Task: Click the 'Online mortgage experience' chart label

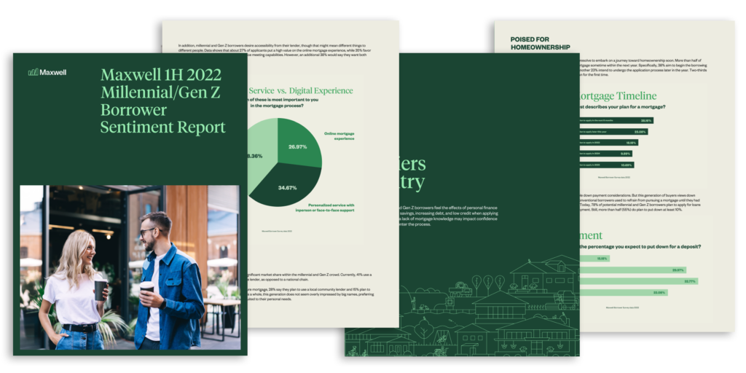Action: pos(339,136)
